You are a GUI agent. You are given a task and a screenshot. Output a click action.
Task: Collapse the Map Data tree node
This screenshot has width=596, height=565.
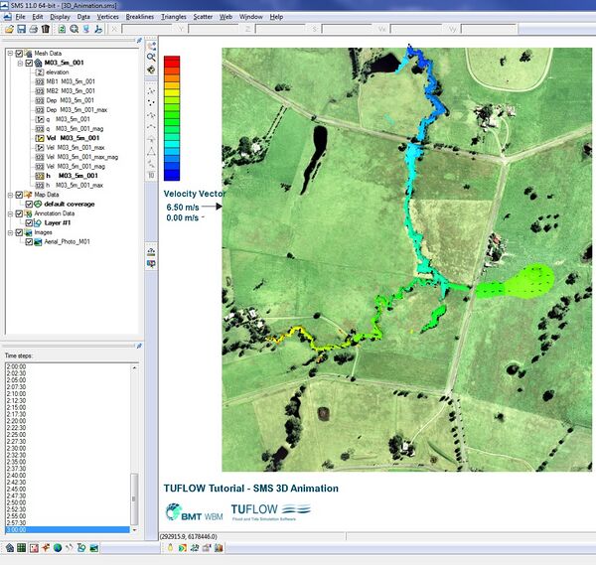pos(8,195)
